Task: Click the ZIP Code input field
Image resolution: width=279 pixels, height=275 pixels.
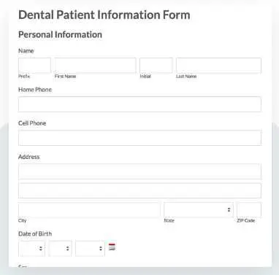Action: click(x=249, y=209)
